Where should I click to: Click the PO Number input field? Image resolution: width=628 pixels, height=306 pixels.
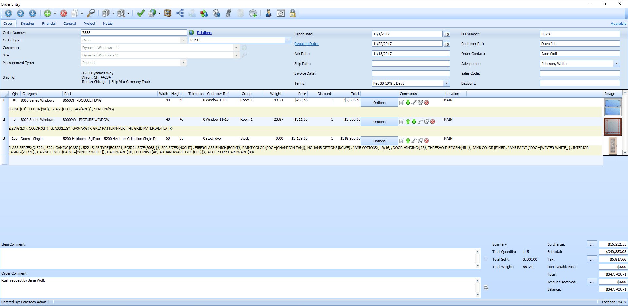[x=580, y=34]
